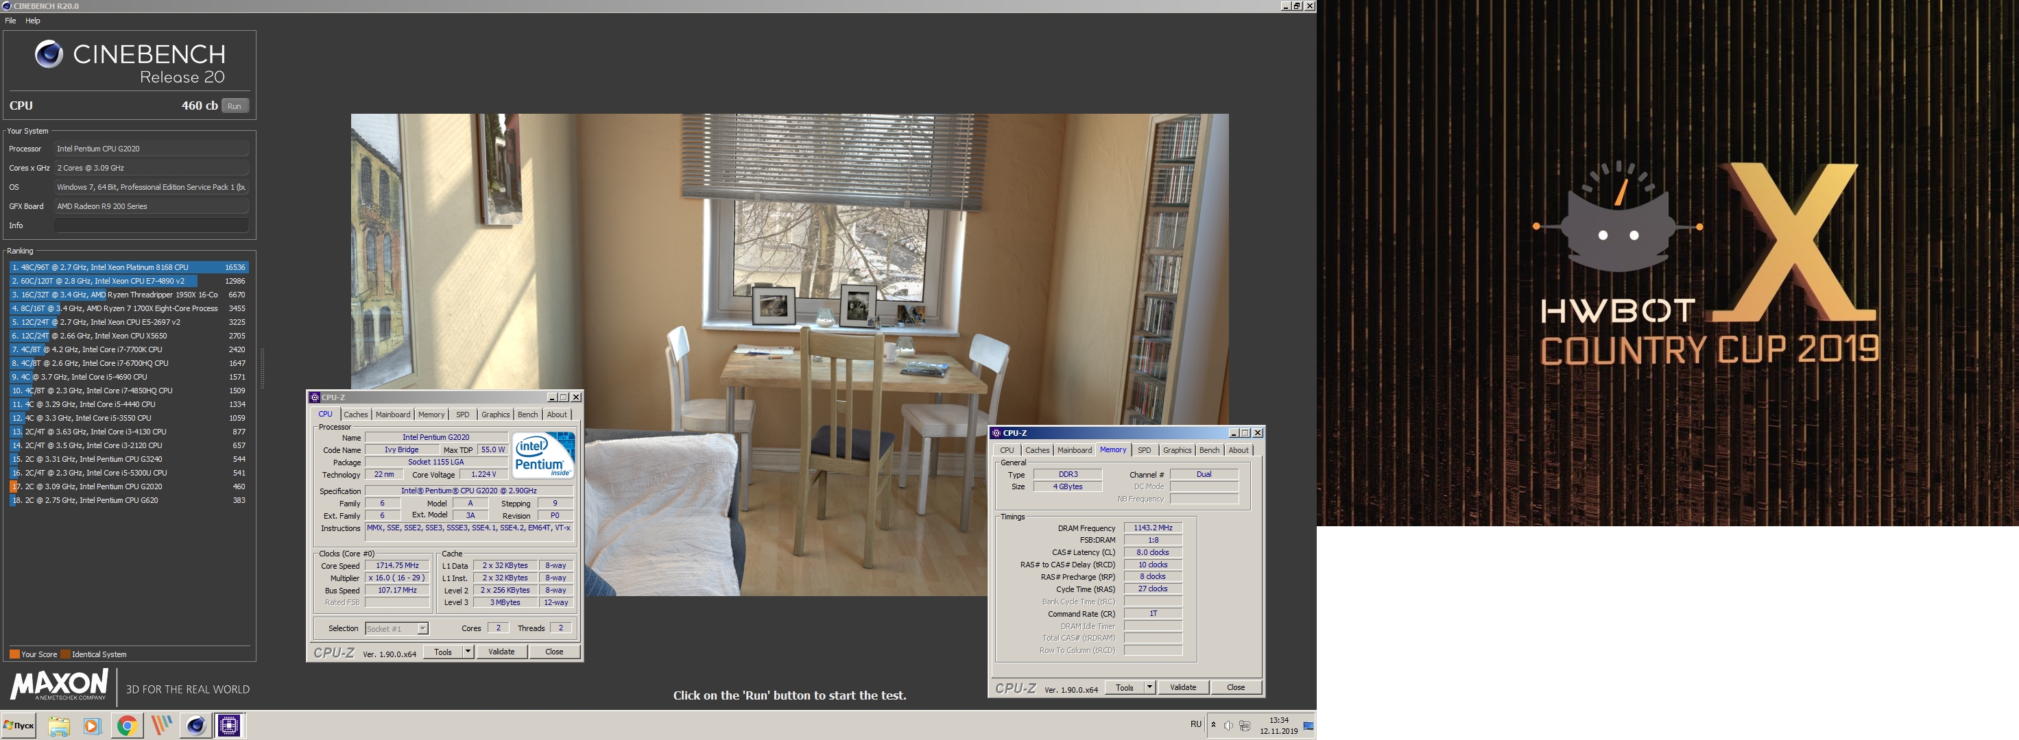This screenshot has width=2019, height=740.
Task: Click the CAS# Latency value 8.0 clocks
Action: coord(1152,552)
